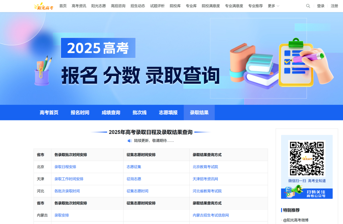Viewport: 343px width, 224px height.
Task: Open the 志愿填报 tab
Action: (x=168, y=112)
